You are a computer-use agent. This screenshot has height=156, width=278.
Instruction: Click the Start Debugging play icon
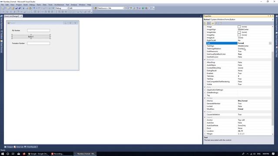click(53, 8)
